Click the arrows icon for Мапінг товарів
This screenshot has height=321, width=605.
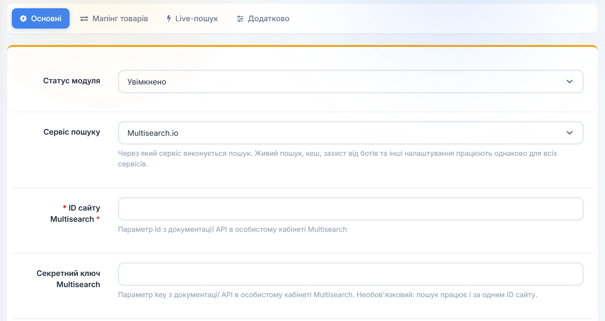tap(84, 19)
